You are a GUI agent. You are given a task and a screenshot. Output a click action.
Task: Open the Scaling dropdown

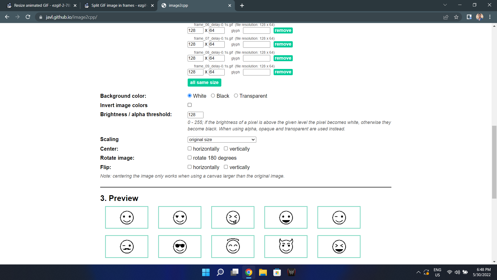click(222, 139)
